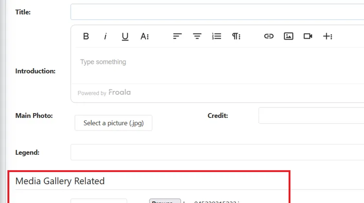This screenshot has width=364, height=203.
Task: Open the Froala link
Action: coord(119,92)
